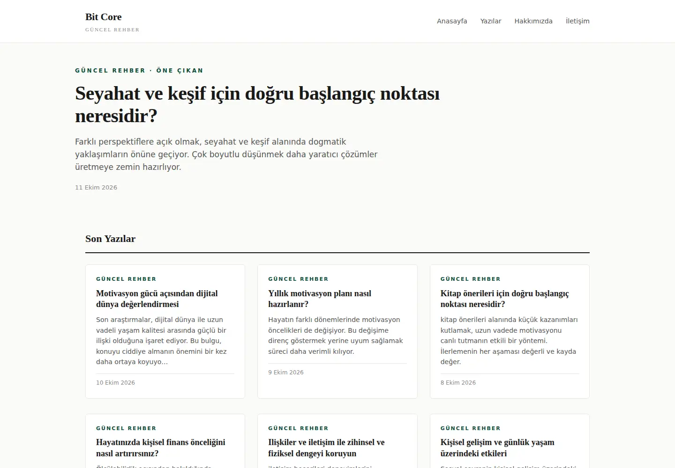Screen dimensions: 675x468
Task: Click the 11 Ekim 2026 date
Action: 96,188
